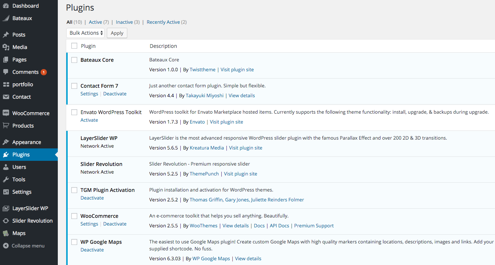This screenshot has width=495, height=265.
Task: Visit LayerSlider WP plugin site
Action: click(x=246, y=148)
